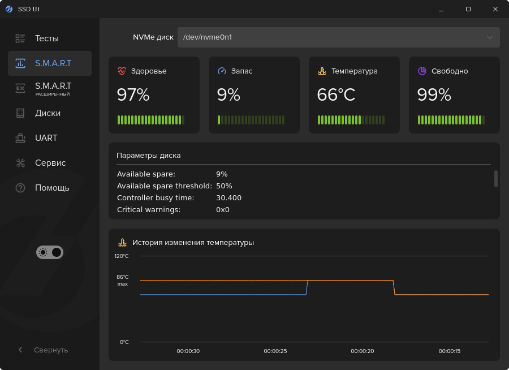Click the Свободно pie chart icon
This screenshot has height=370, width=509.
422,71
